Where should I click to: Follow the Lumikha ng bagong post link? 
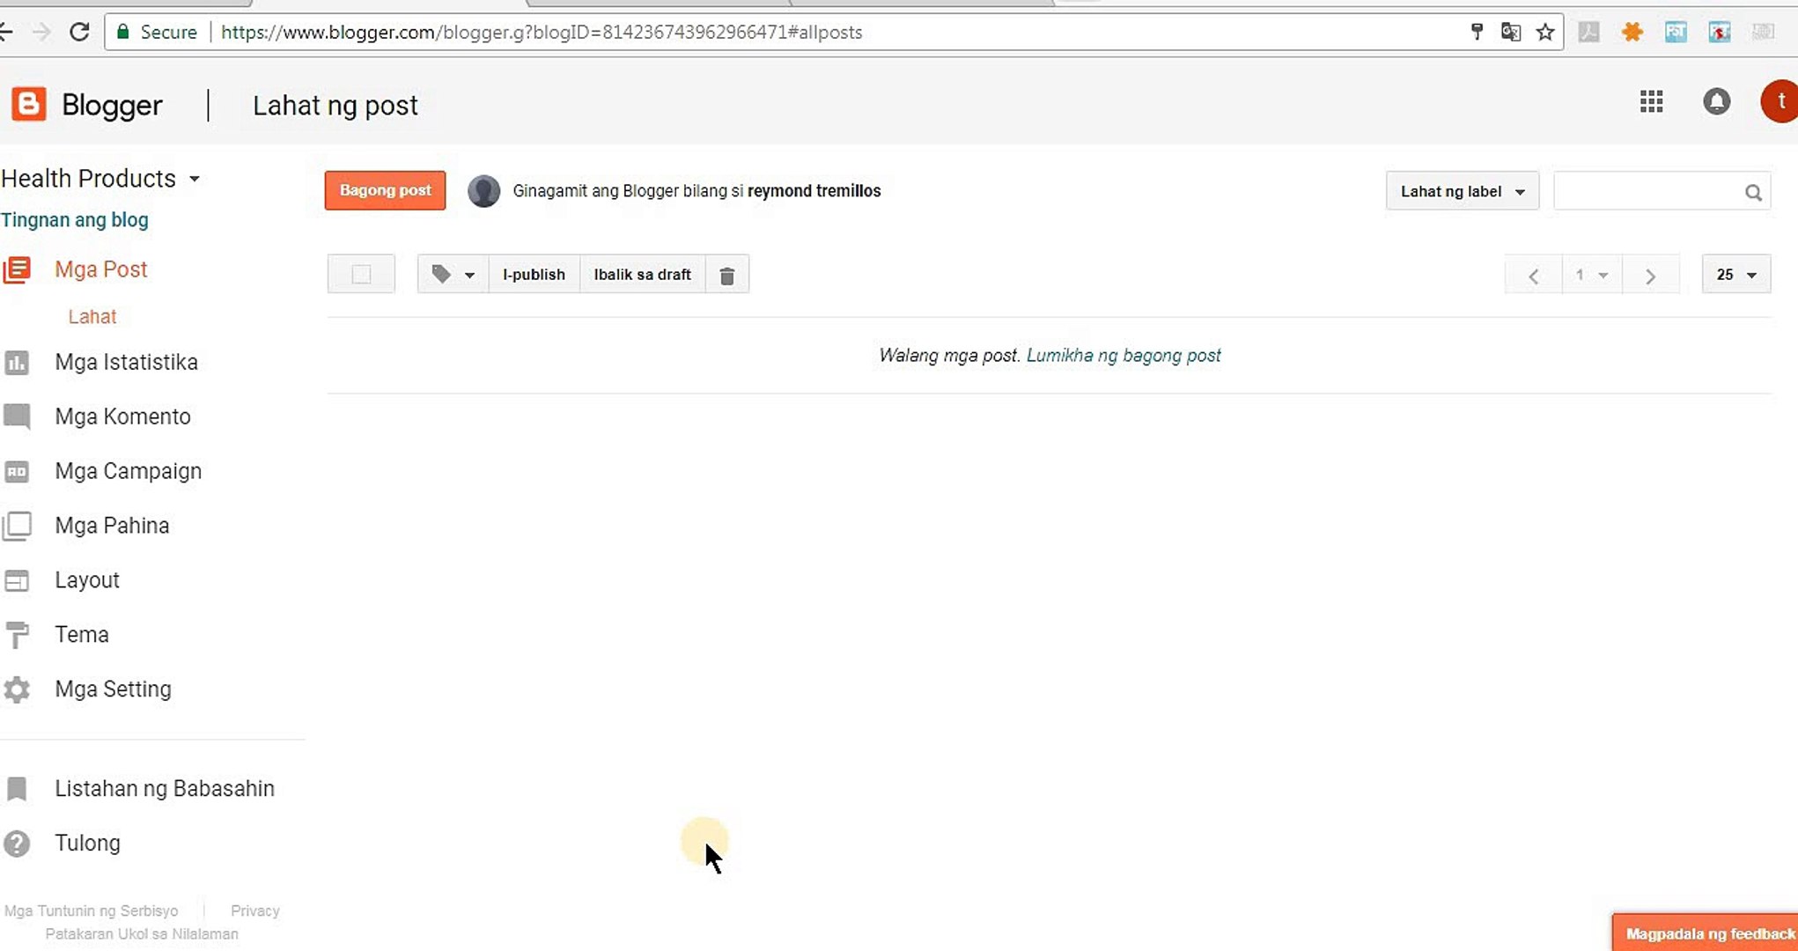1124,355
